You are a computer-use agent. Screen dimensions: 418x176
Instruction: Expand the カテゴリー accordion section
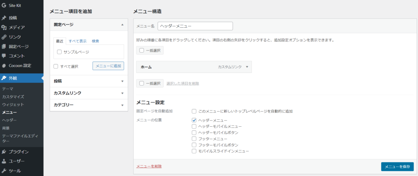[122, 105]
